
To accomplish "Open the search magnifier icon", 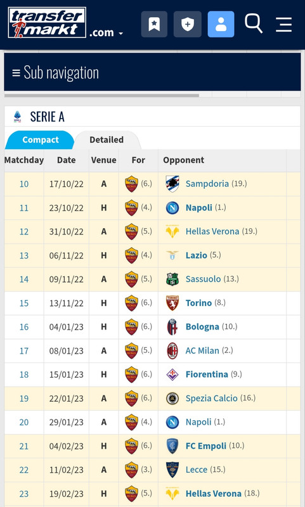I will click(x=254, y=23).
